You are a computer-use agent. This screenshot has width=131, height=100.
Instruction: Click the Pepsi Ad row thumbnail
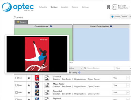[37, 98]
